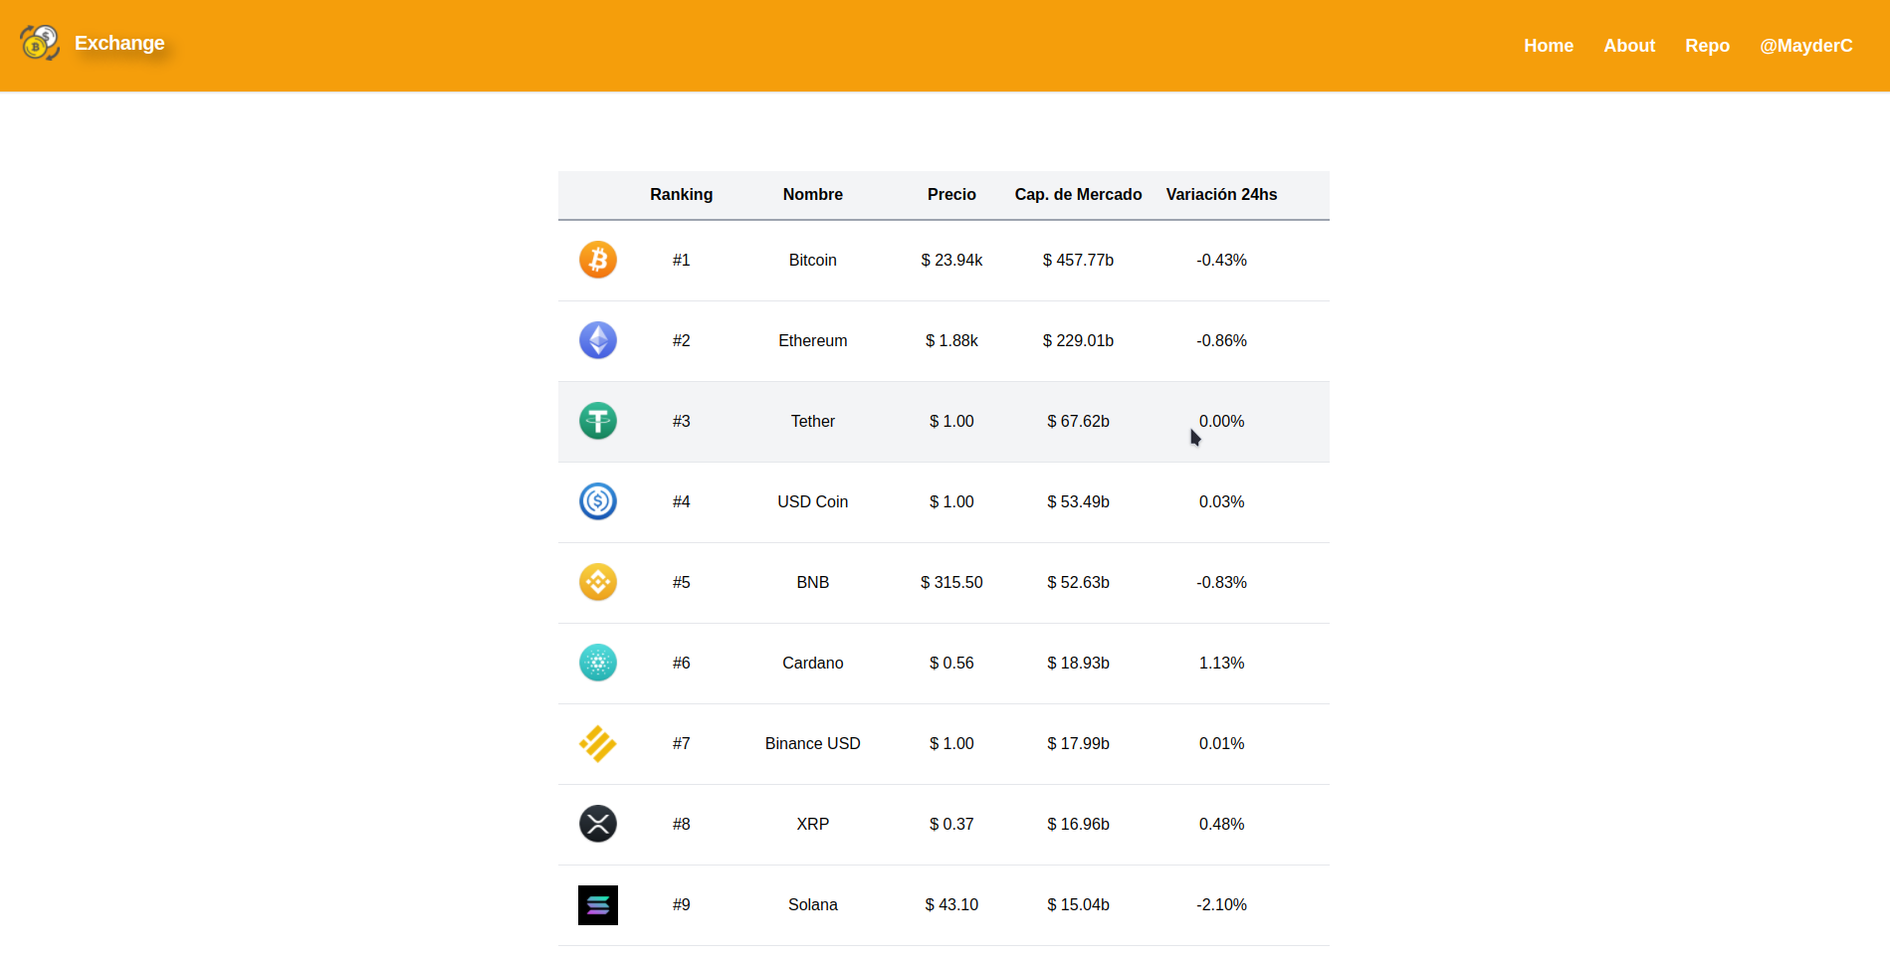Click Cardano price $ 0.56
The height and width of the screenshot is (963, 1890).
pos(951,663)
